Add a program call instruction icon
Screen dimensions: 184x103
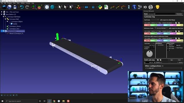140,7
